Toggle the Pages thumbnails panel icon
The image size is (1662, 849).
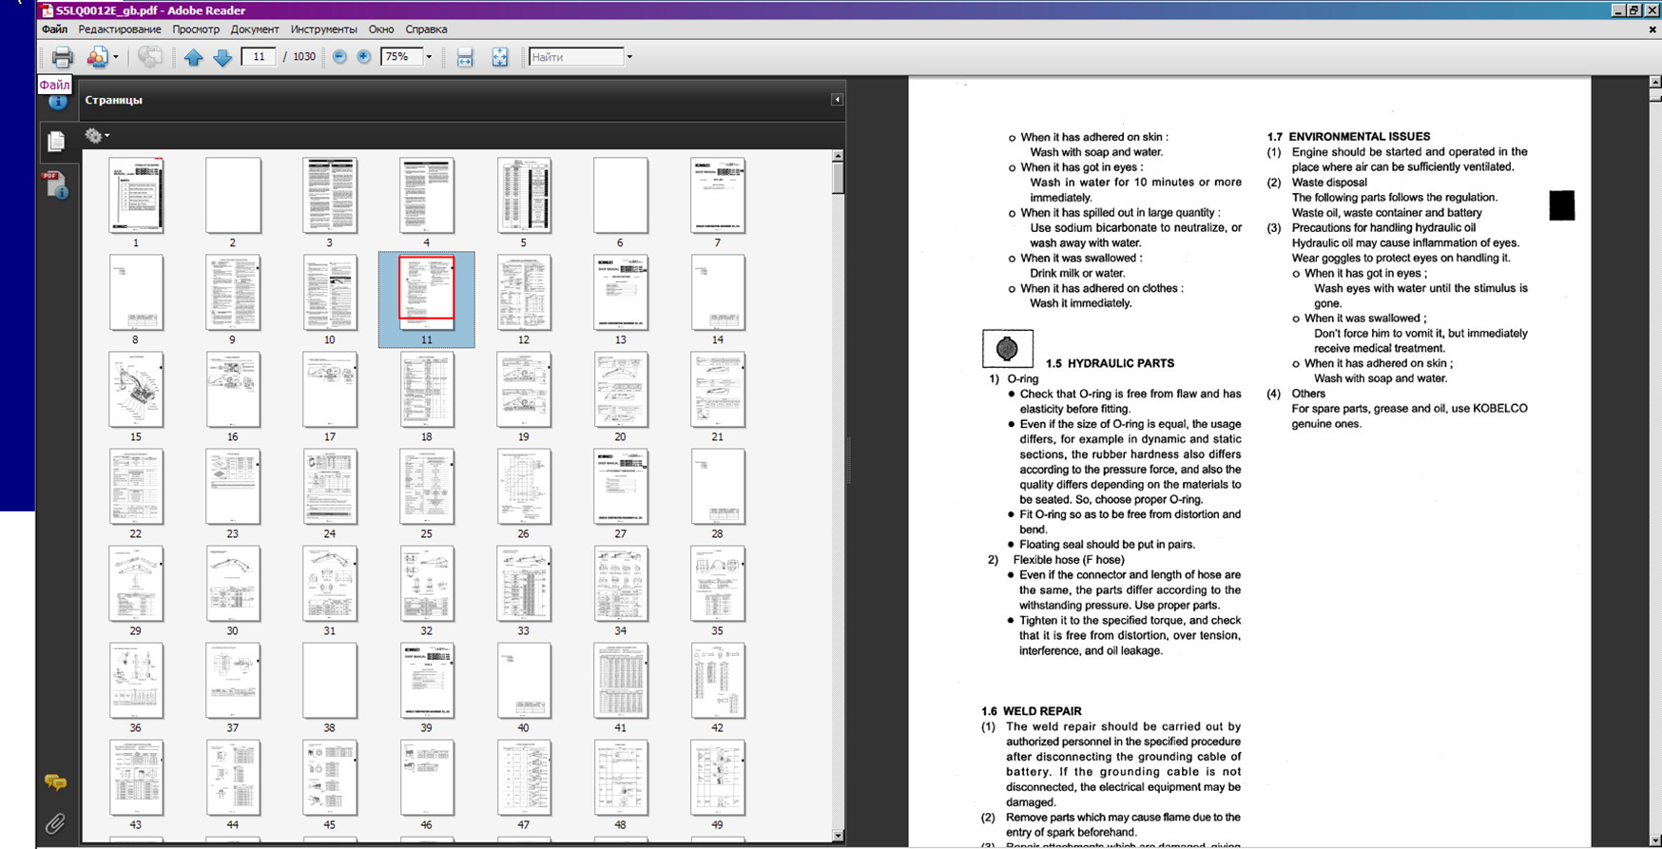click(x=56, y=142)
